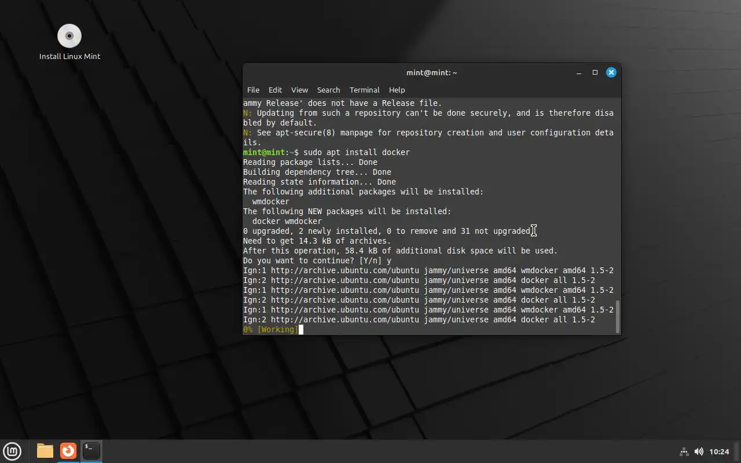Click 'The following NEW packages will be installed:' line

347,211
